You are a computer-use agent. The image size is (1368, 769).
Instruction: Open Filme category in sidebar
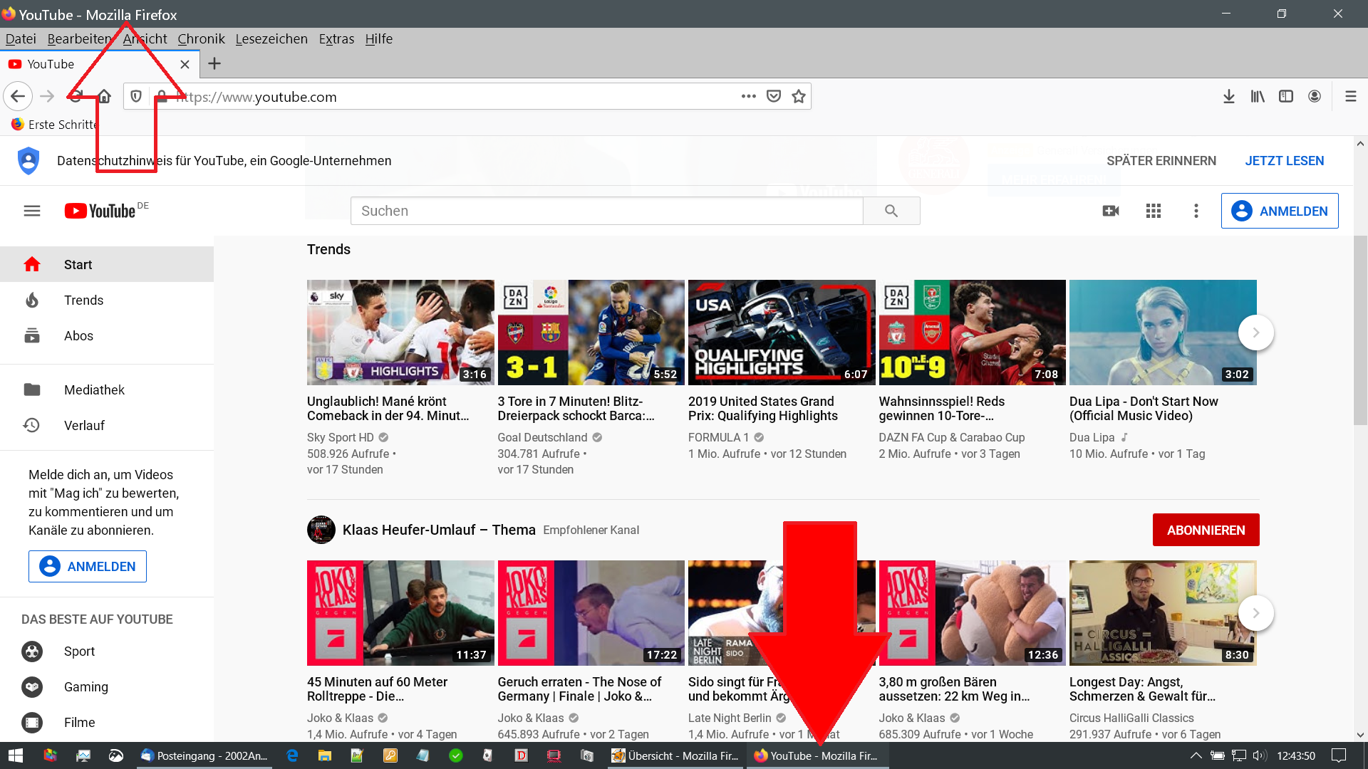(x=107, y=723)
